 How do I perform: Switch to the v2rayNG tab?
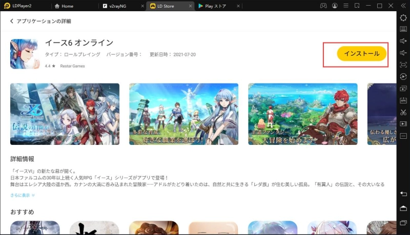[123, 6]
